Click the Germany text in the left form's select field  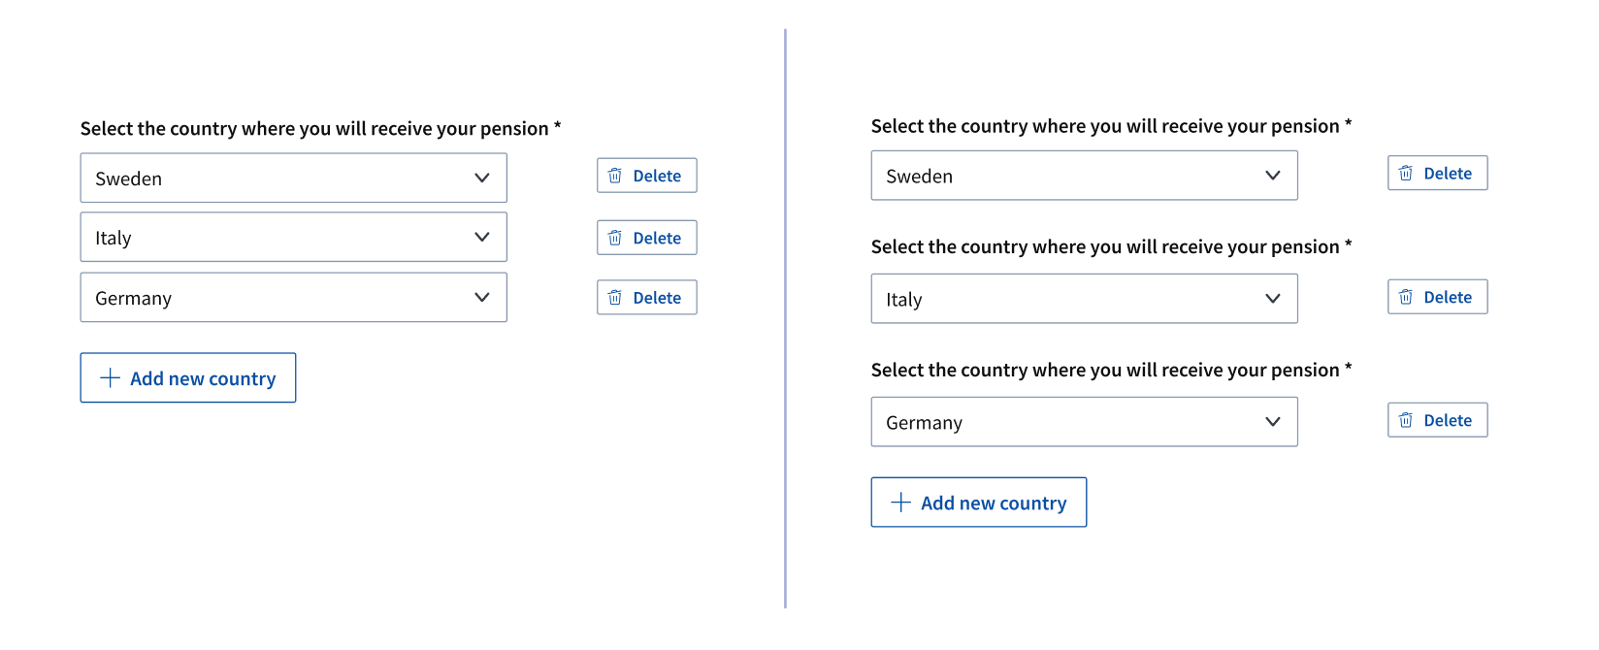point(134,299)
